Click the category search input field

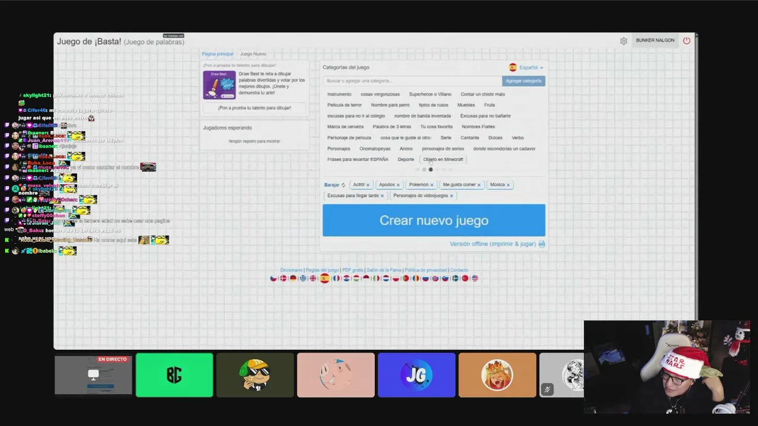click(x=412, y=81)
